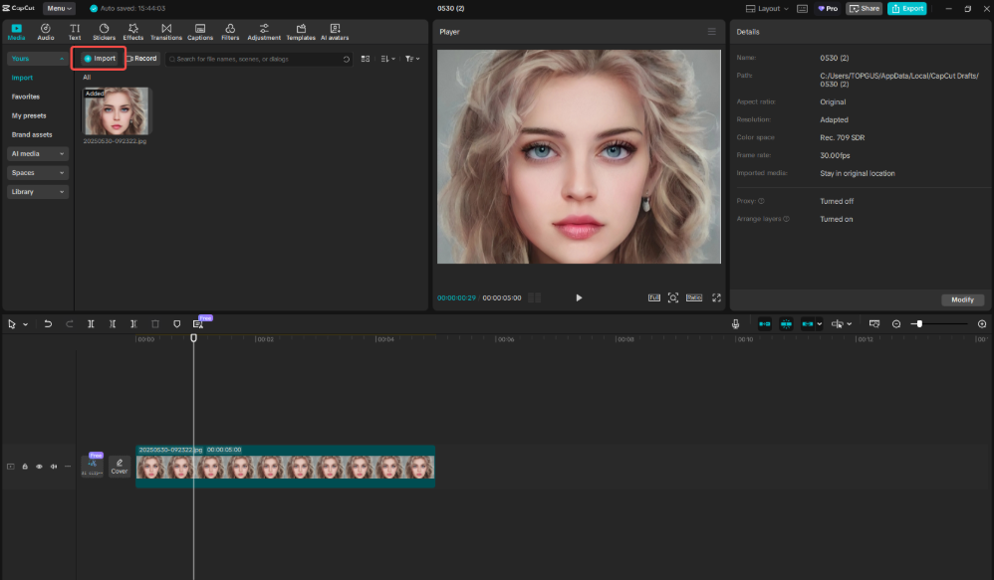Select the Media tab icon
This screenshot has width=994, height=580.
[17, 32]
